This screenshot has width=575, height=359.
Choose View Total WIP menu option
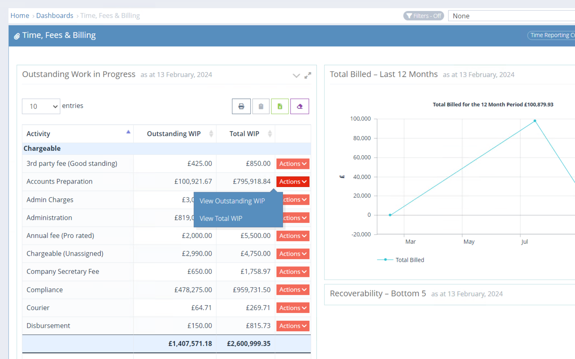tap(221, 218)
